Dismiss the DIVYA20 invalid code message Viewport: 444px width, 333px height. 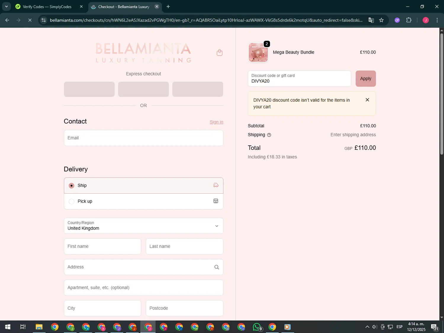367,100
